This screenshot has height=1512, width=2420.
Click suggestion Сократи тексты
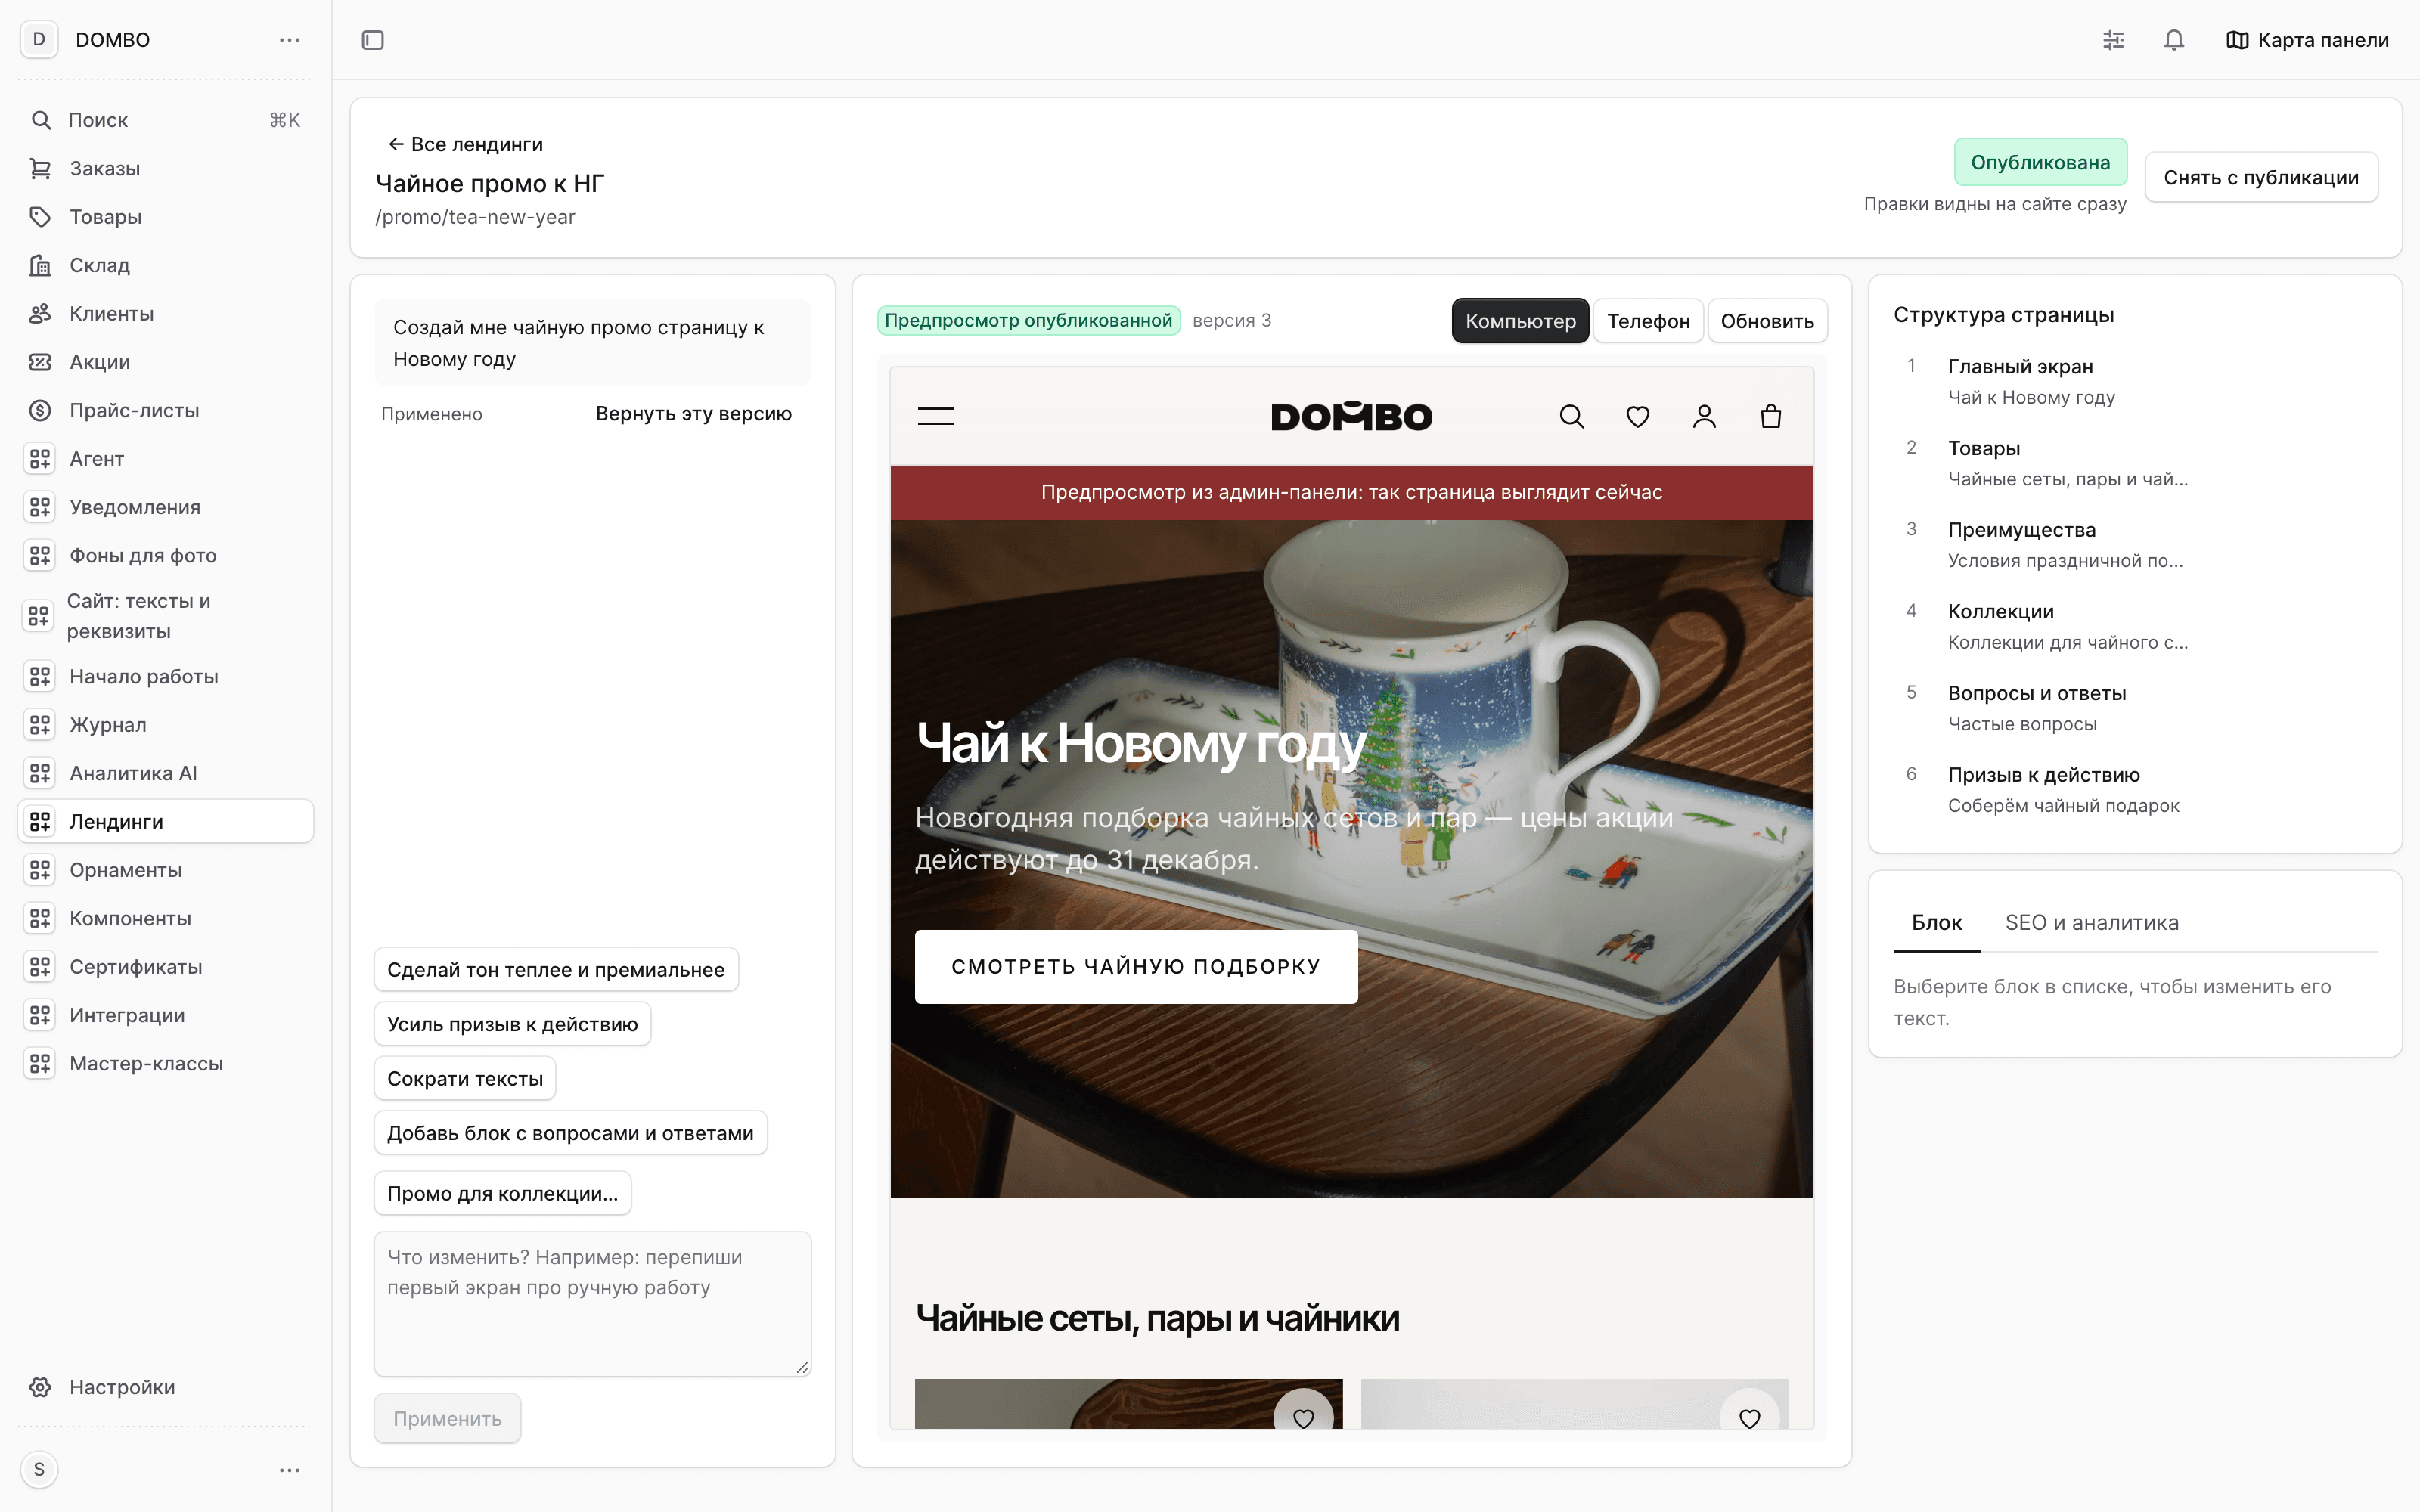465,1078
